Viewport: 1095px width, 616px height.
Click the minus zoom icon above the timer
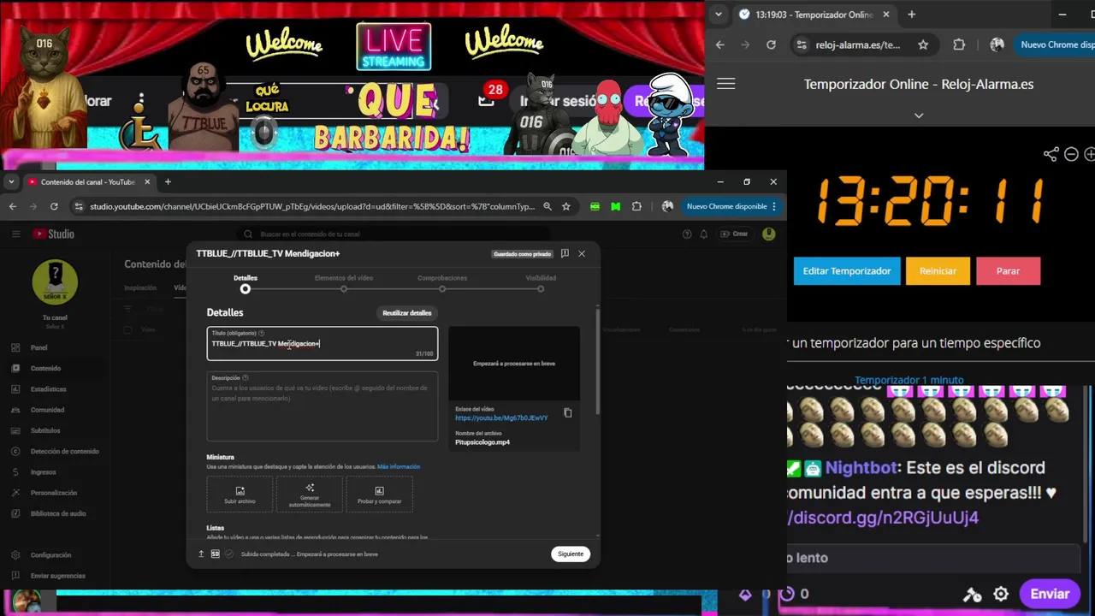point(1071,154)
